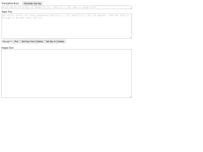
Task: Grab the keys field resize handle
Action: (131, 8)
